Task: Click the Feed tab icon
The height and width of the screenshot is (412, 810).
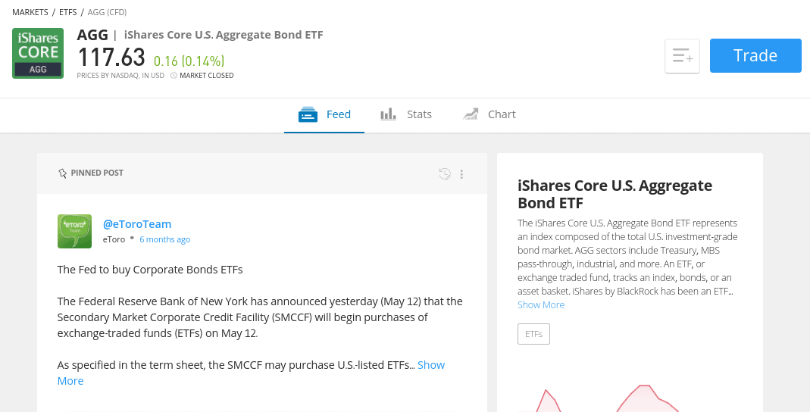Action: click(x=308, y=114)
